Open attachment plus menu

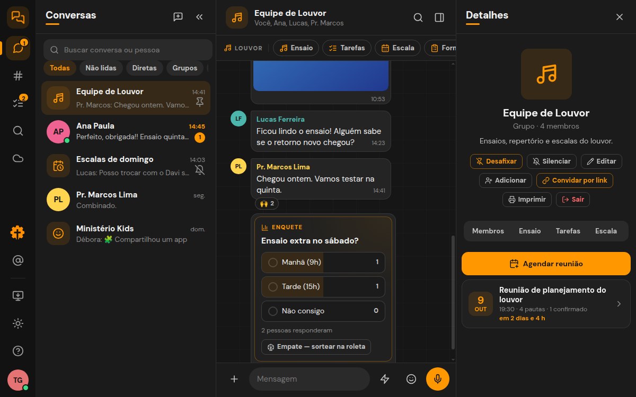234,379
